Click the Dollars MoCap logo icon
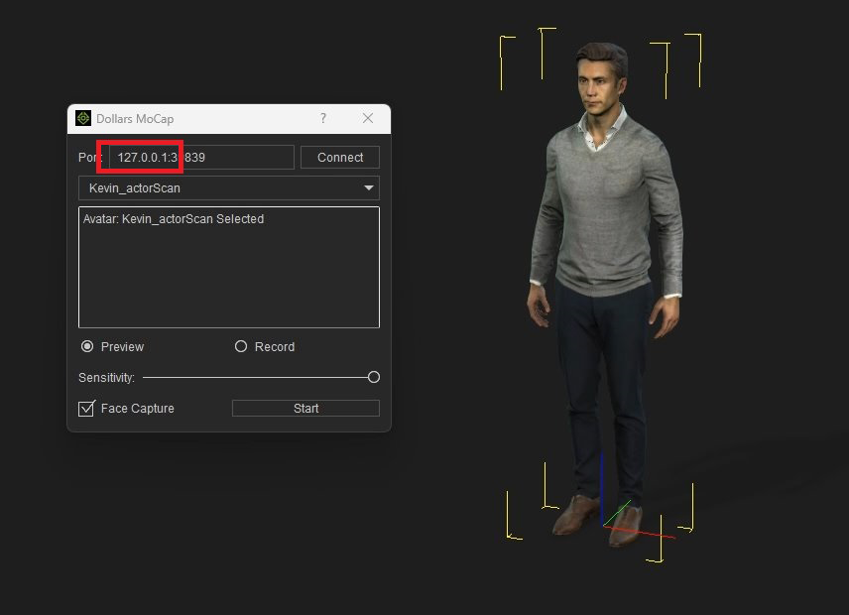 83,119
